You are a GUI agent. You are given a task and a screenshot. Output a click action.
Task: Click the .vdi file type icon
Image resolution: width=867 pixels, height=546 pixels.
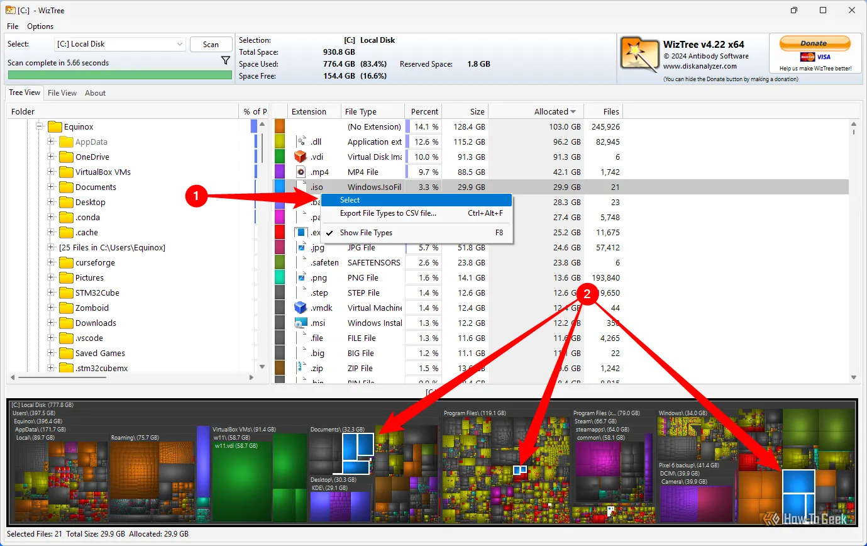click(301, 157)
